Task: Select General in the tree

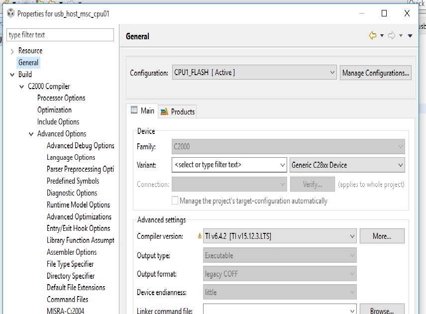Action: tap(28, 63)
